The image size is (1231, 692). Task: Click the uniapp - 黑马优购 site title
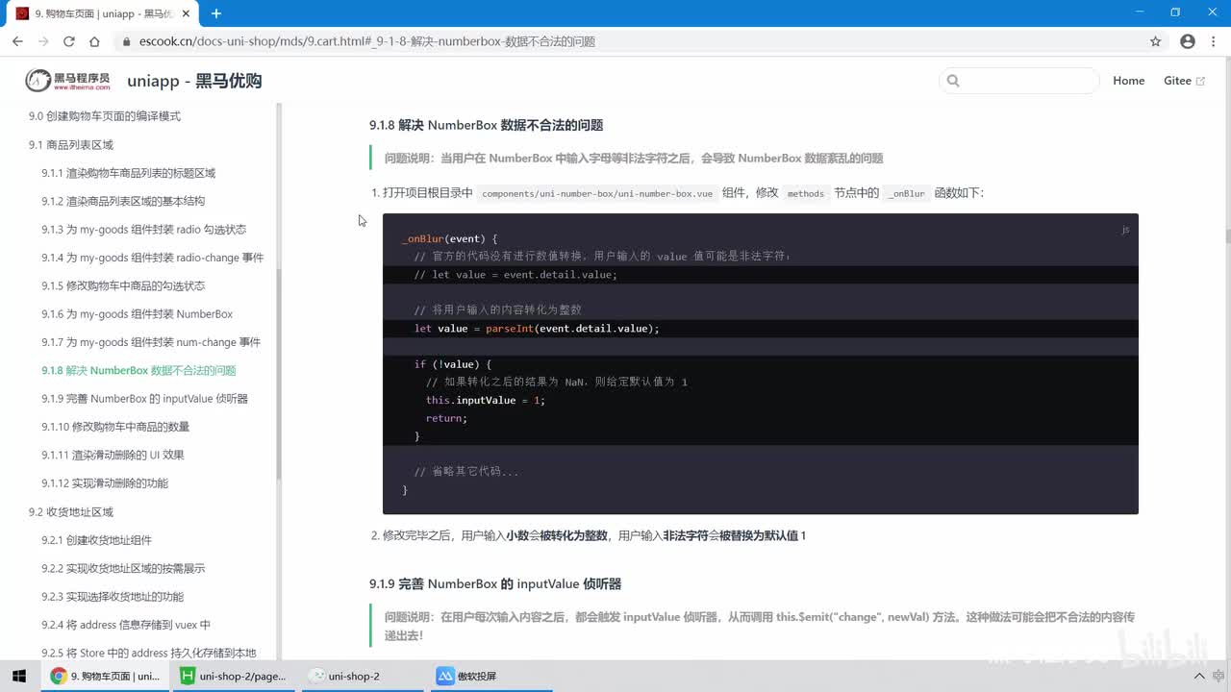pyautogui.click(x=194, y=81)
